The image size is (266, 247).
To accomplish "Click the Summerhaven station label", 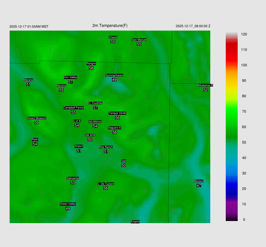I will tap(114, 75).
